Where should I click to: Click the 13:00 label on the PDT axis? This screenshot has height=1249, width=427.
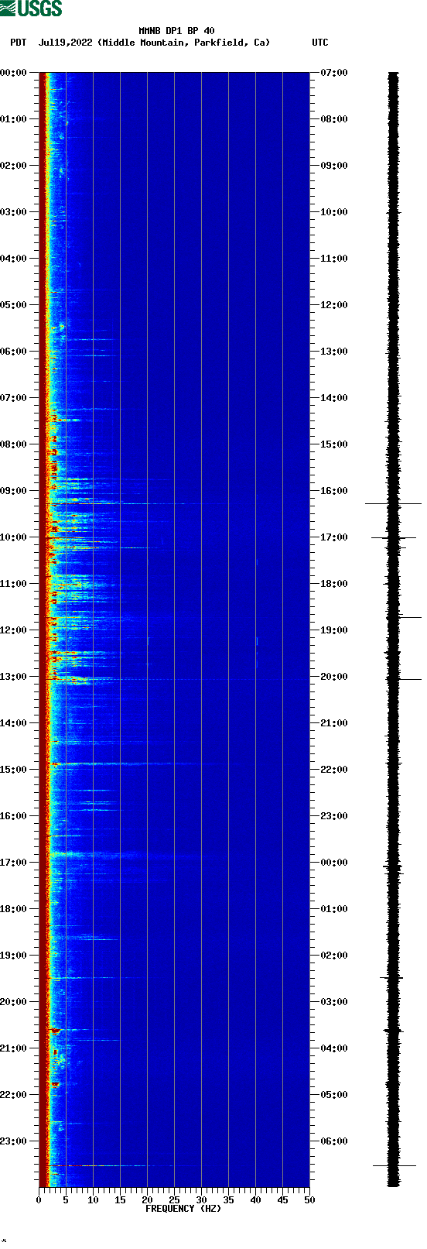13,677
